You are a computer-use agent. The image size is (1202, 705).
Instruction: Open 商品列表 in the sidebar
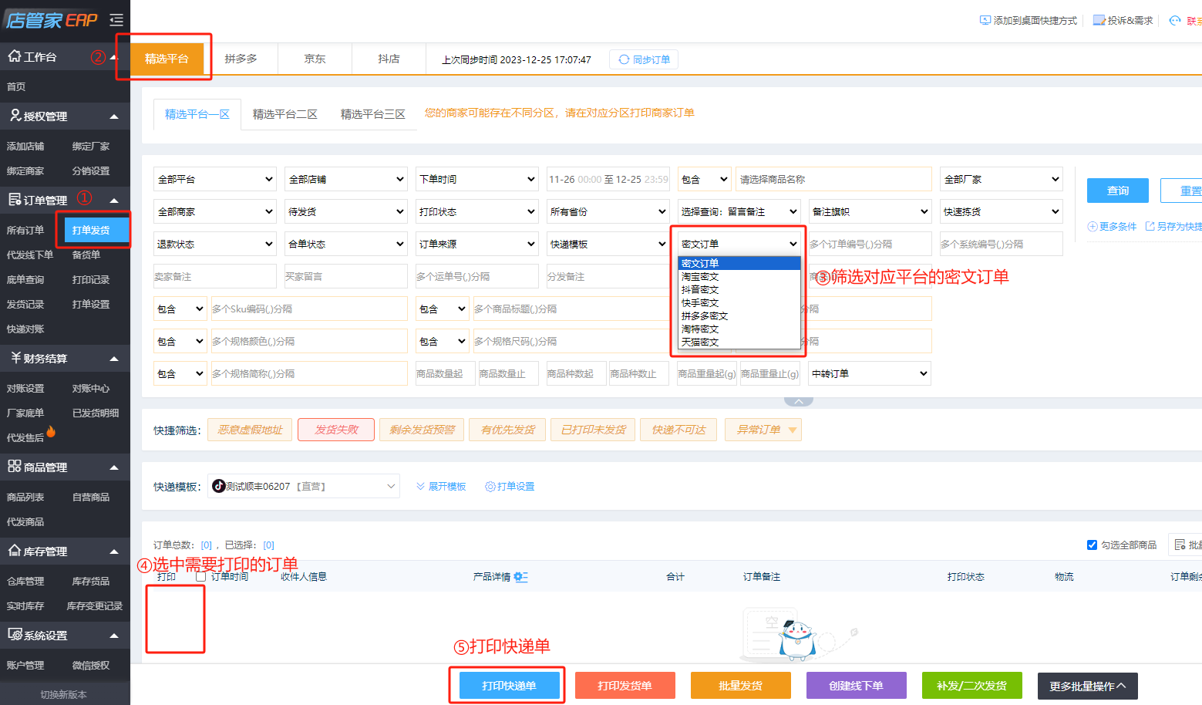click(25, 497)
